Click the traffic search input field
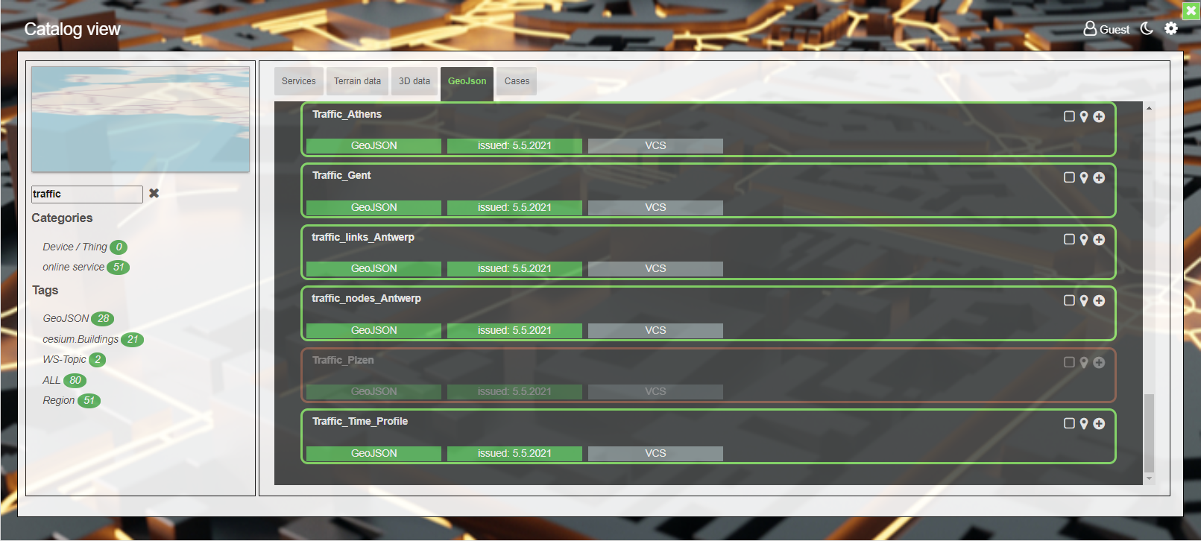Image resolution: width=1201 pixels, height=541 pixels. [86, 194]
